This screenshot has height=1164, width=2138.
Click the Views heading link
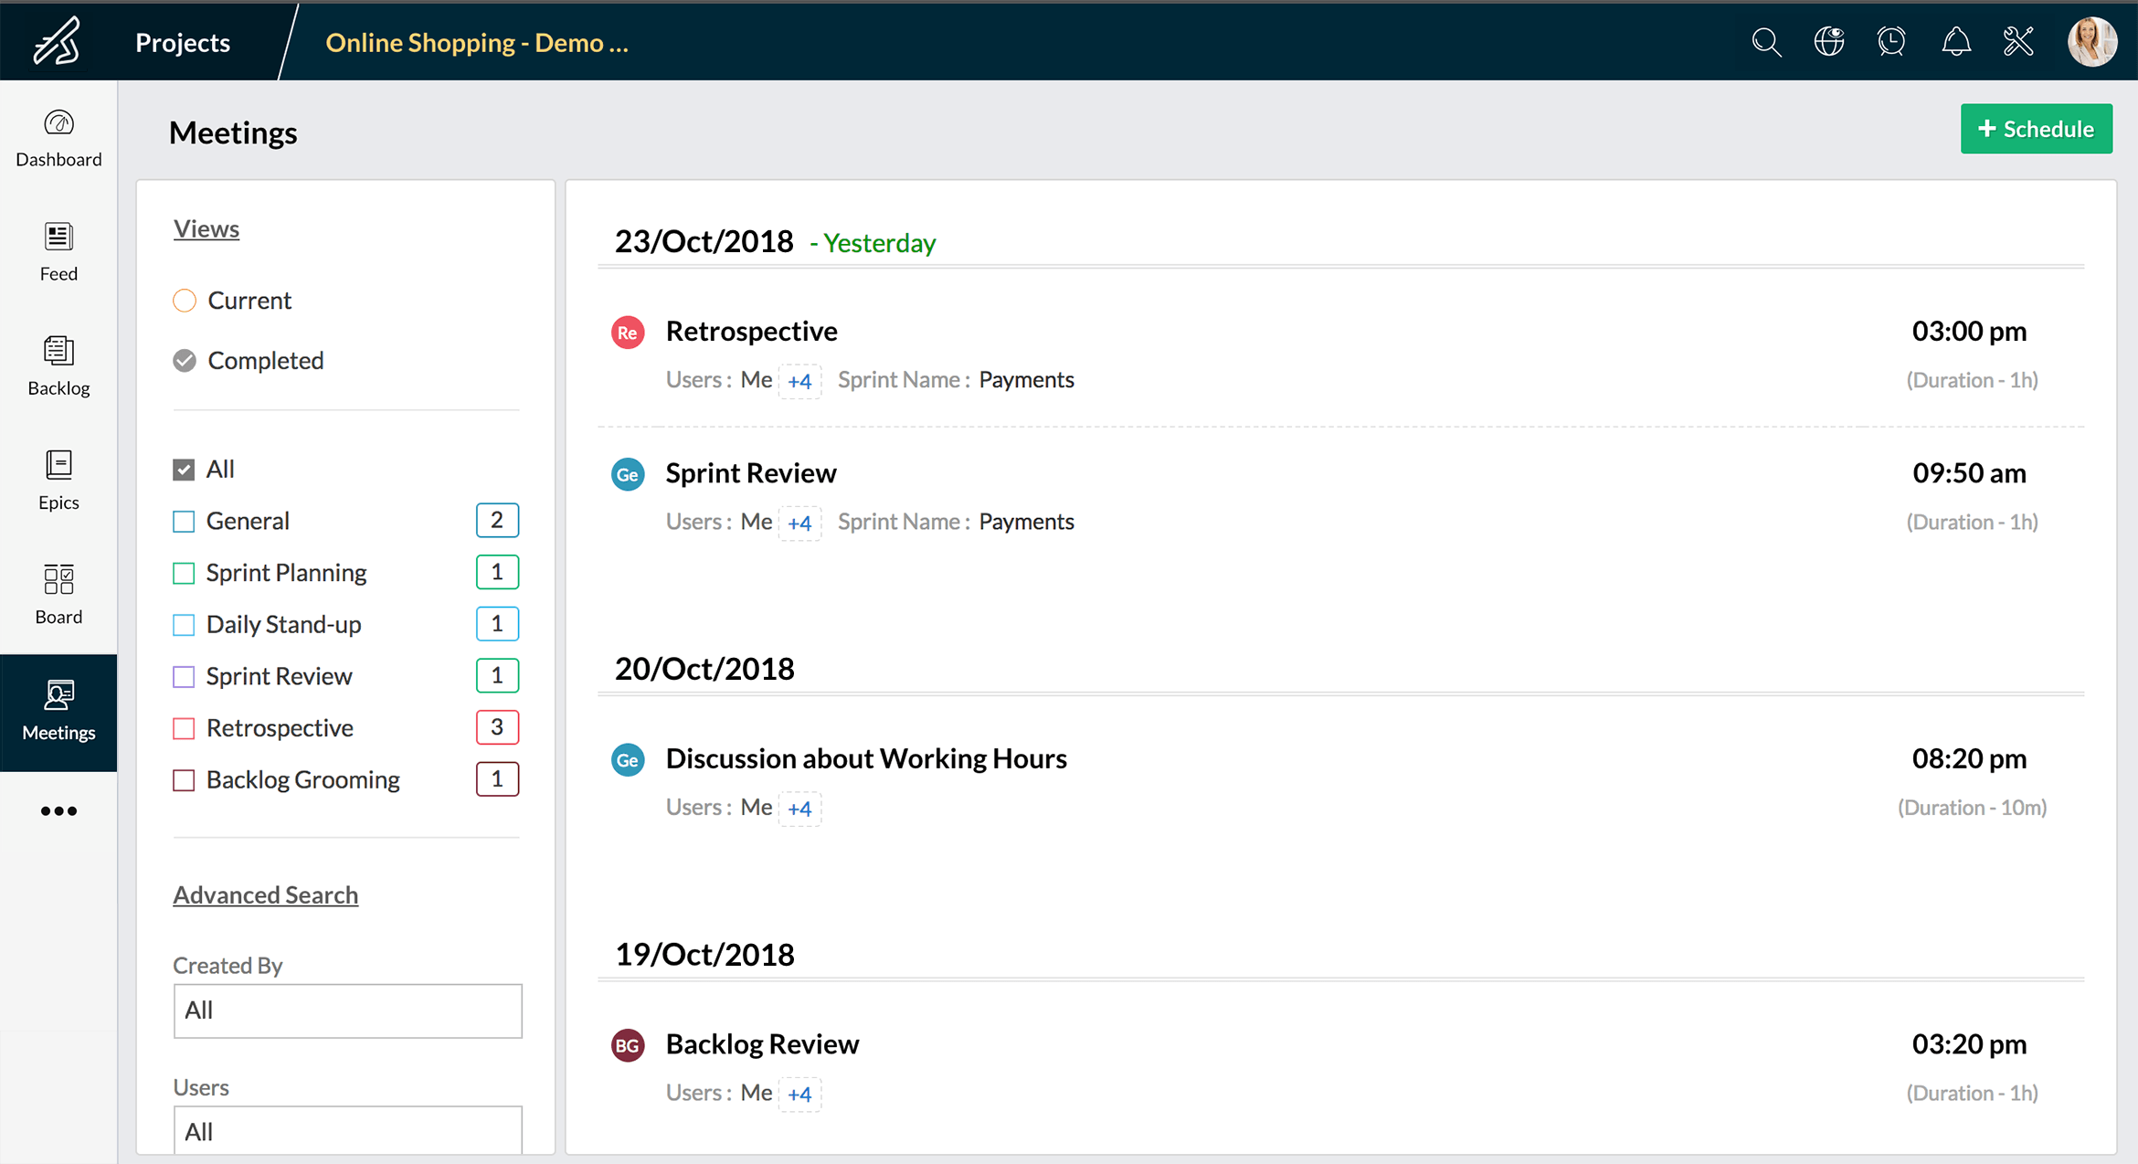point(206,228)
